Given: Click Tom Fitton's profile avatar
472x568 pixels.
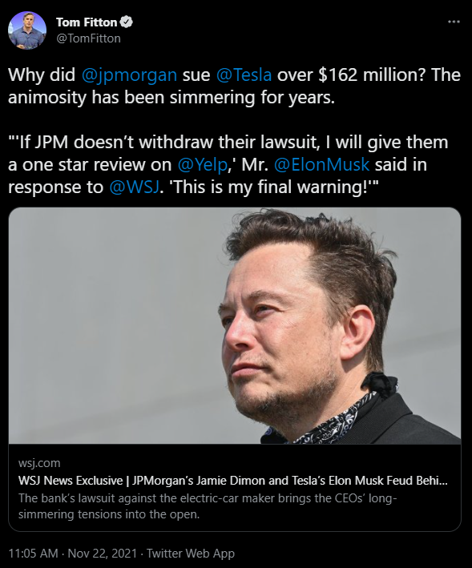Looking at the screenshot, I should point(27,30).
